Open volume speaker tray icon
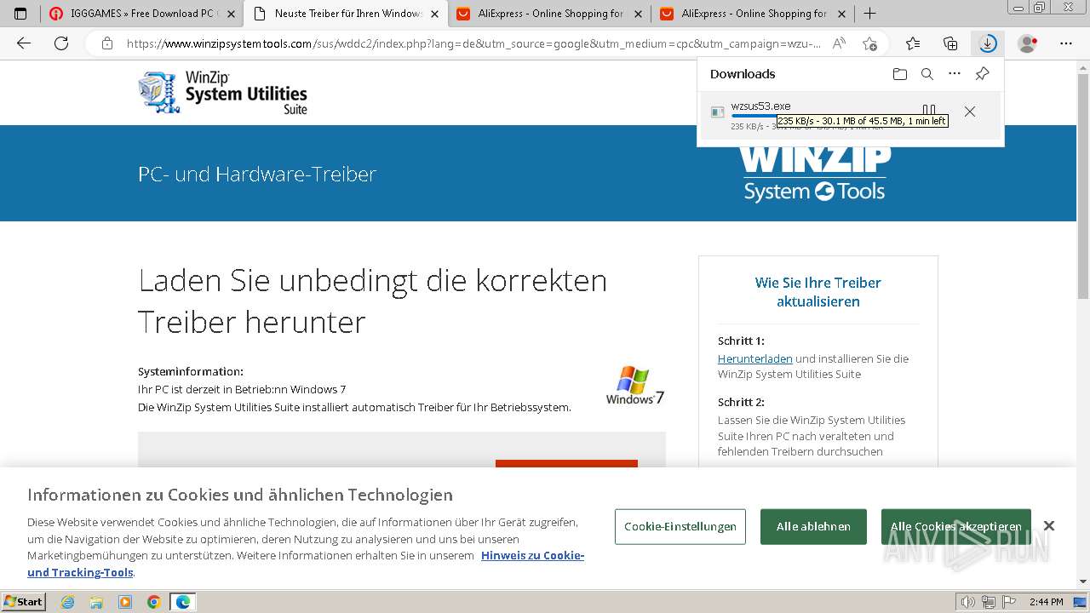 (968, 602)
